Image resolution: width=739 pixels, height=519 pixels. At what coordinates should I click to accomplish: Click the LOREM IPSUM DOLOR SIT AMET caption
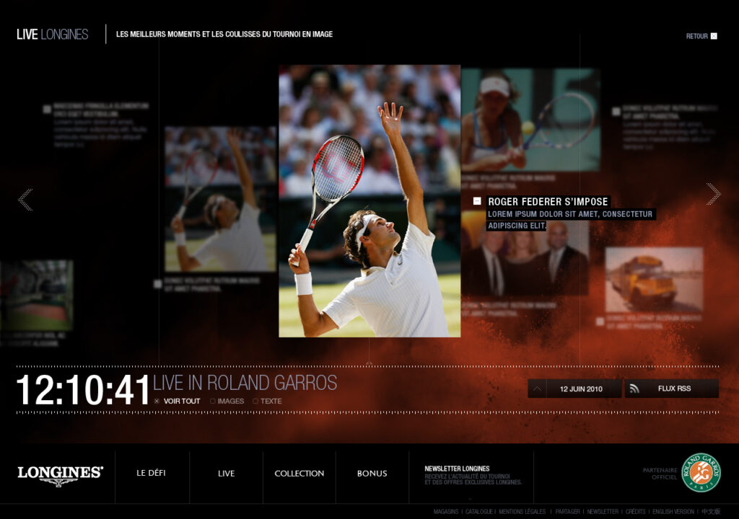(x=570, y=219)
